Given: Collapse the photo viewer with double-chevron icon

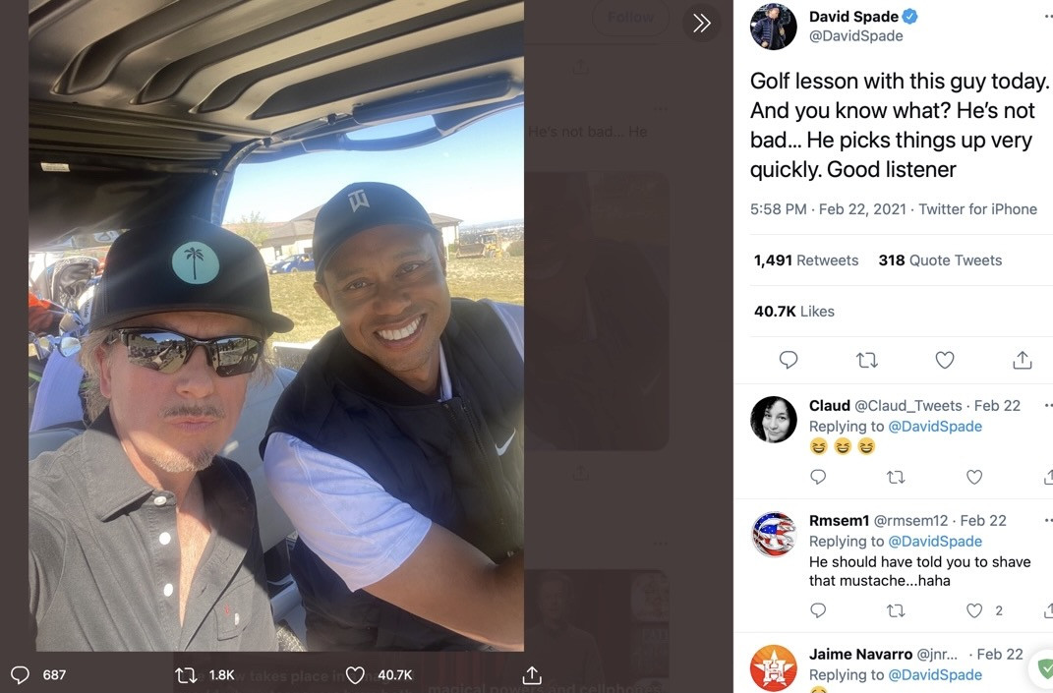Looking at the screenshot, I should tap(701, 24).
